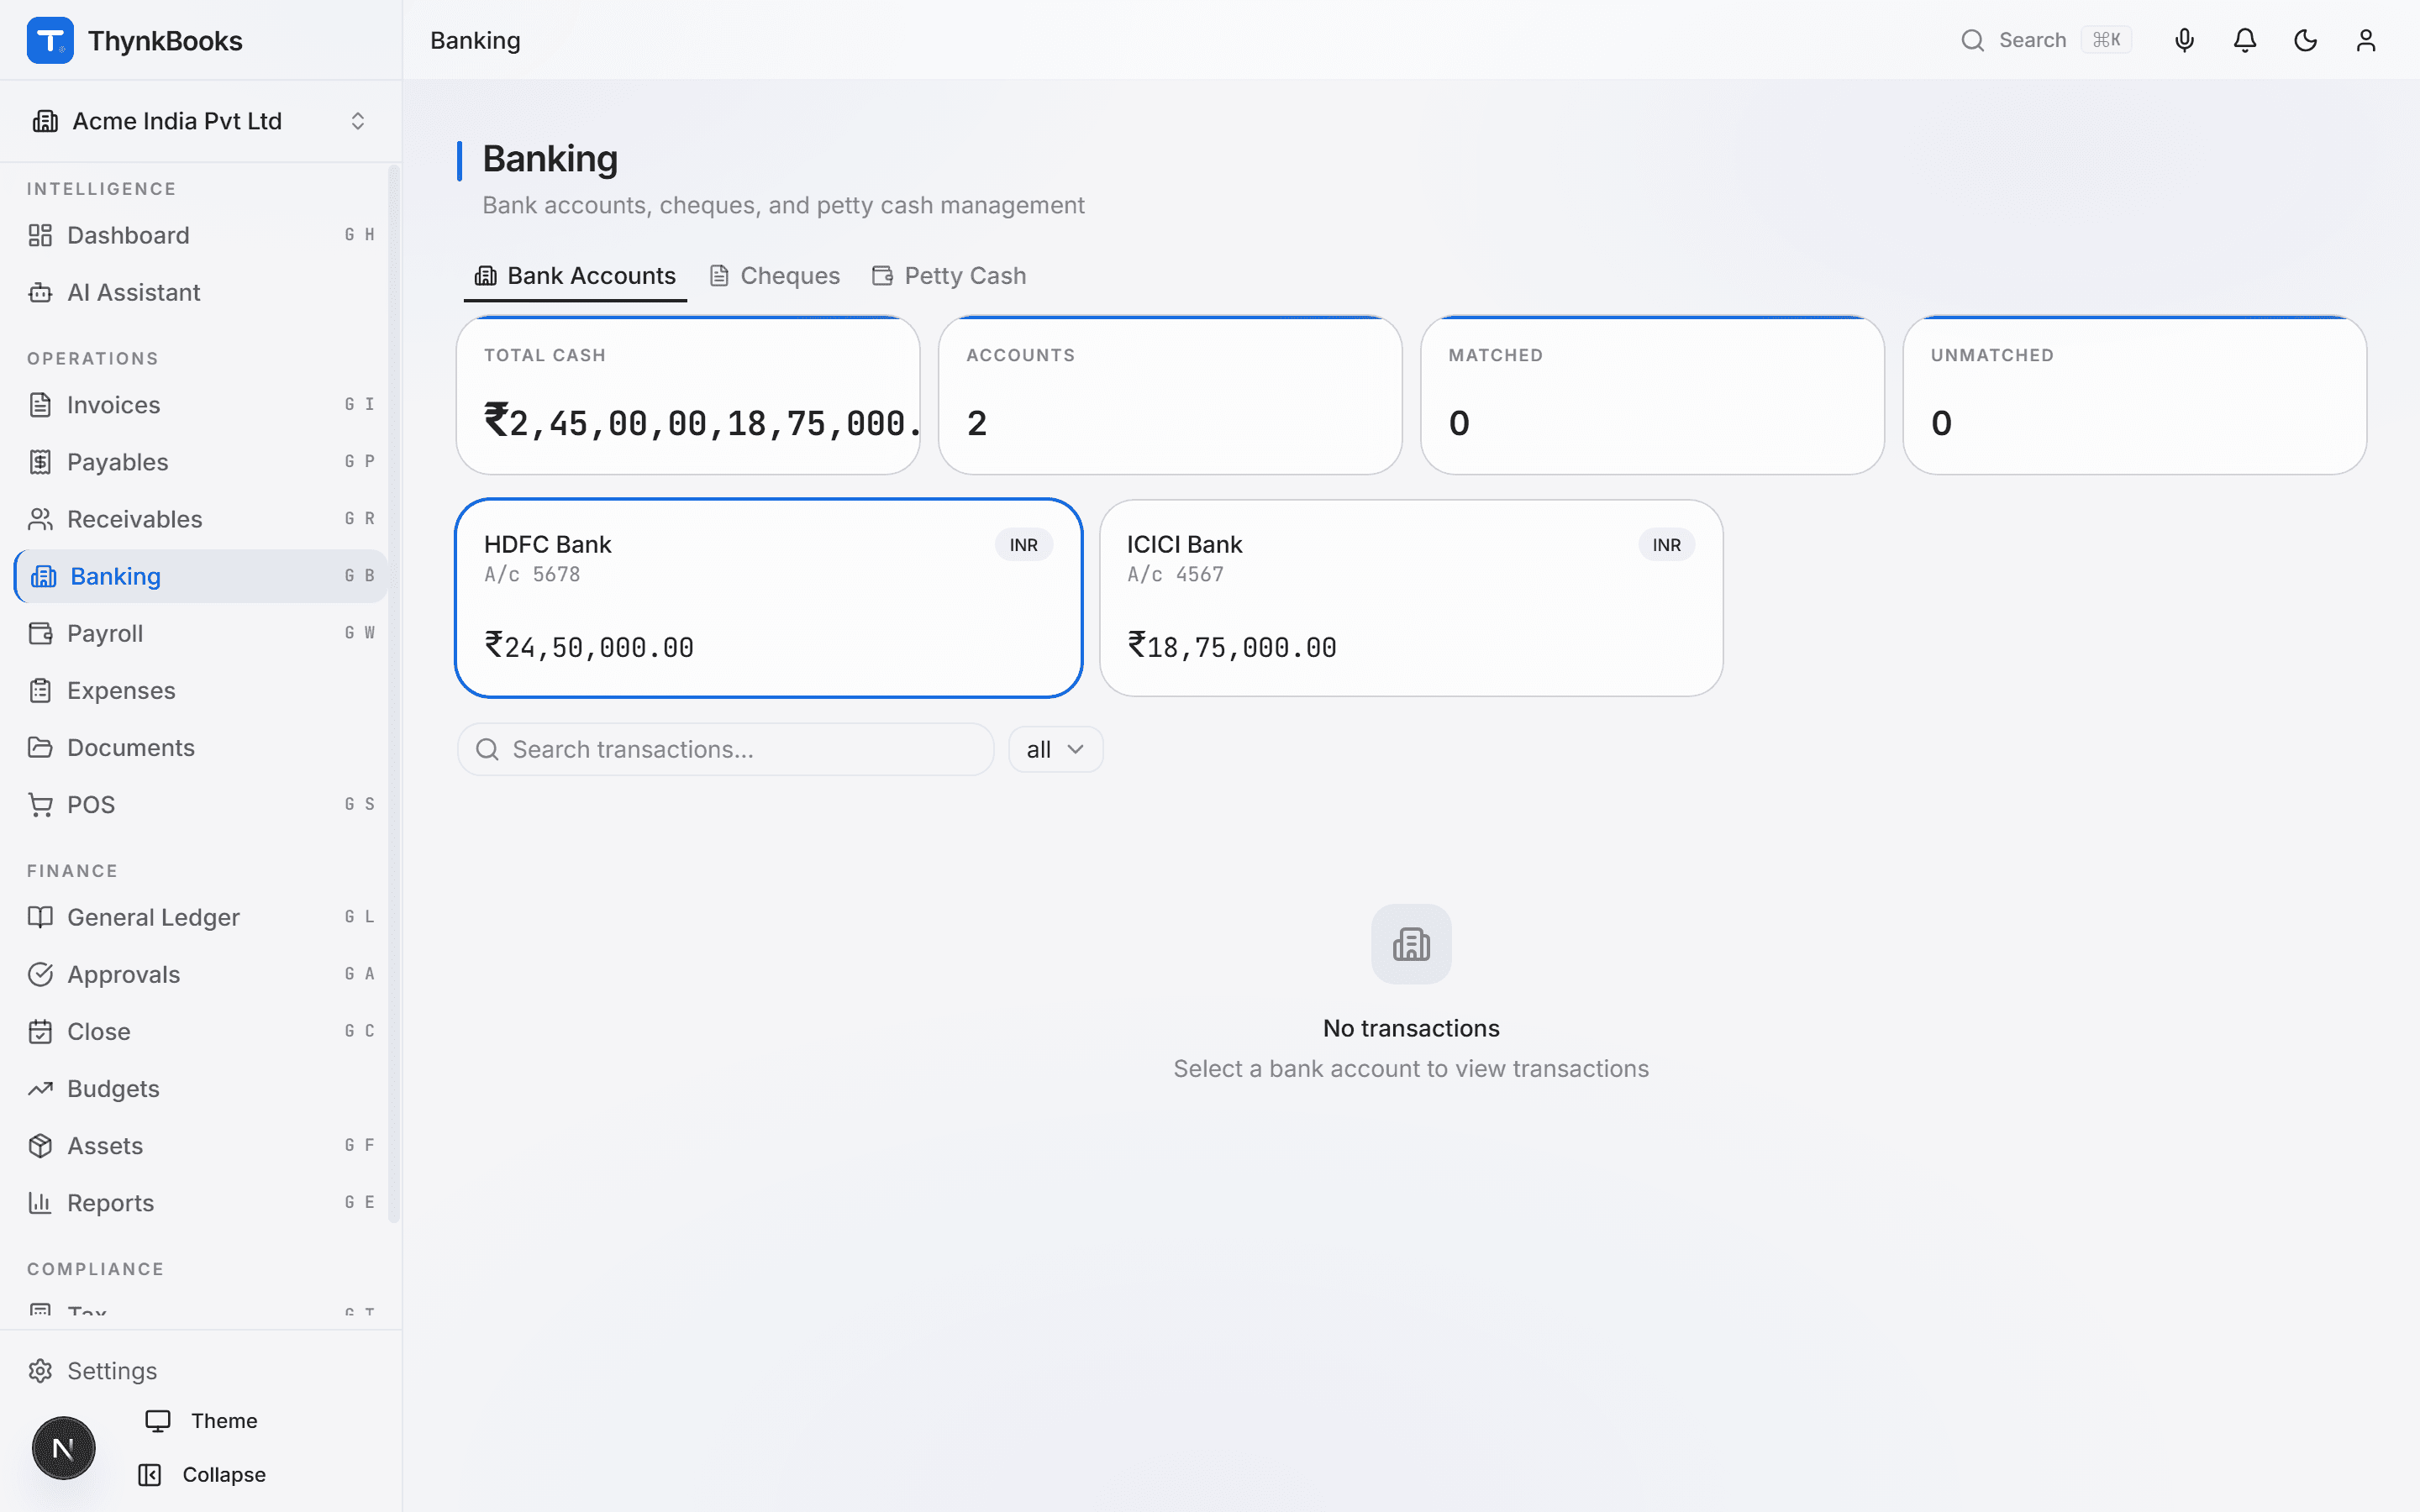Click the Settings gear icon
This screenshot has width=2420, height=1512.
(x=40, y=1370)
